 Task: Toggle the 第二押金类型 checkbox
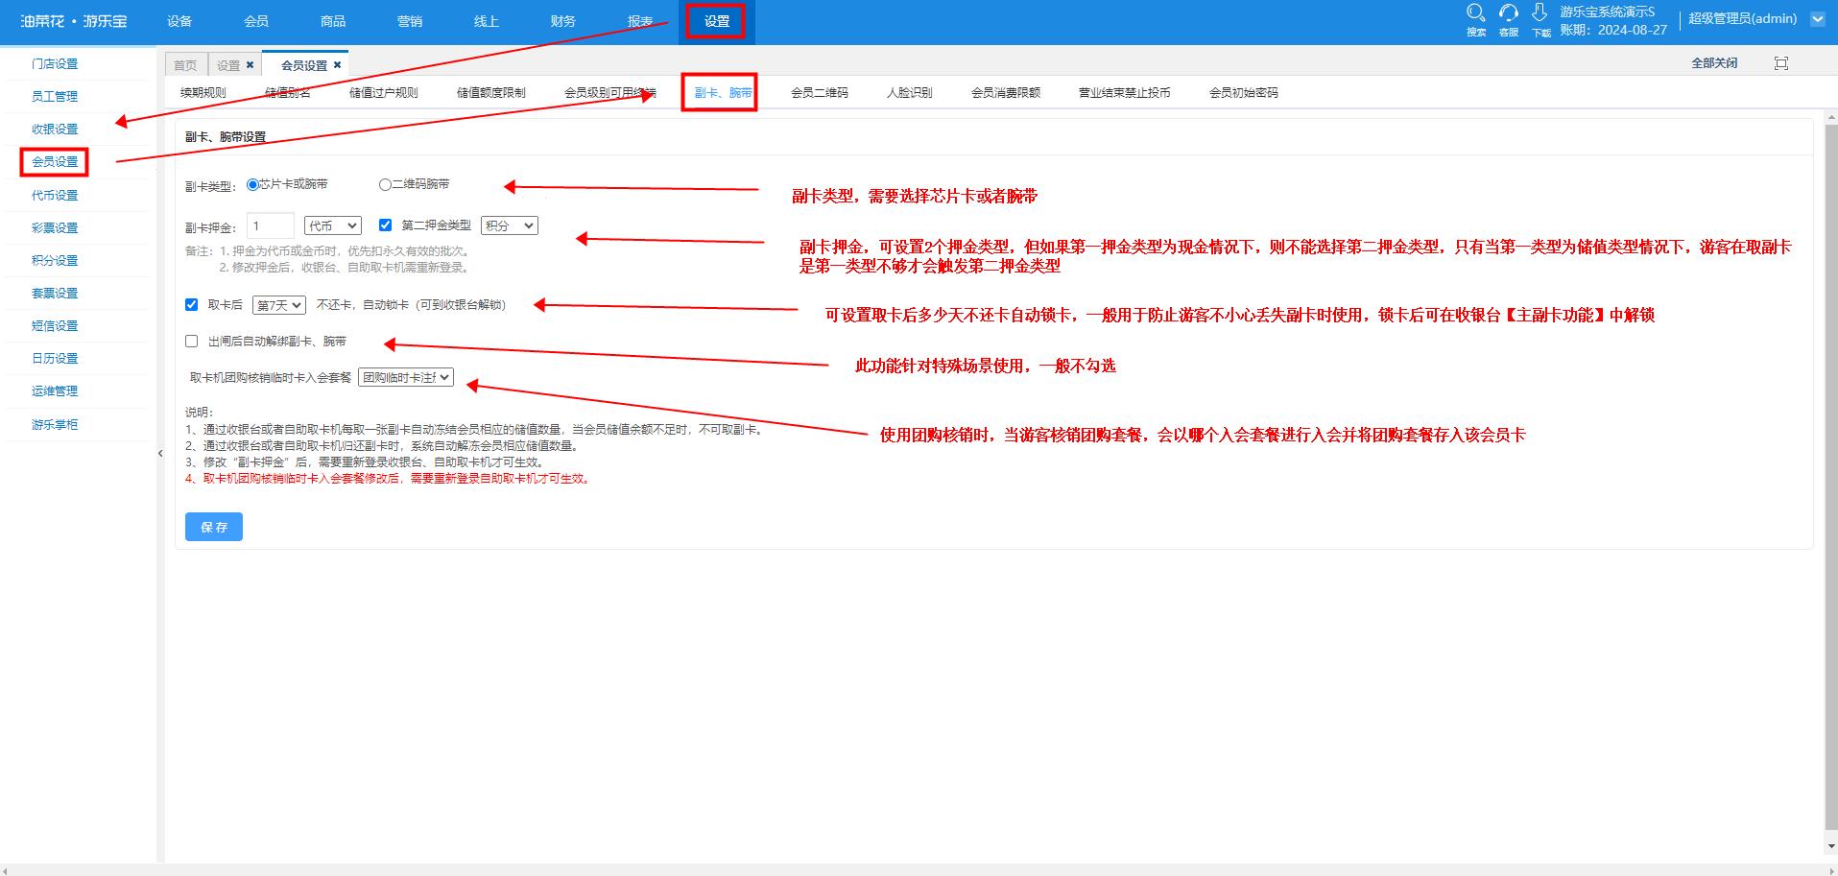[x=385, y=225]
